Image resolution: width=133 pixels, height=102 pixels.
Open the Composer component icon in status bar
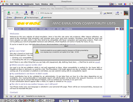pos(15,96)
